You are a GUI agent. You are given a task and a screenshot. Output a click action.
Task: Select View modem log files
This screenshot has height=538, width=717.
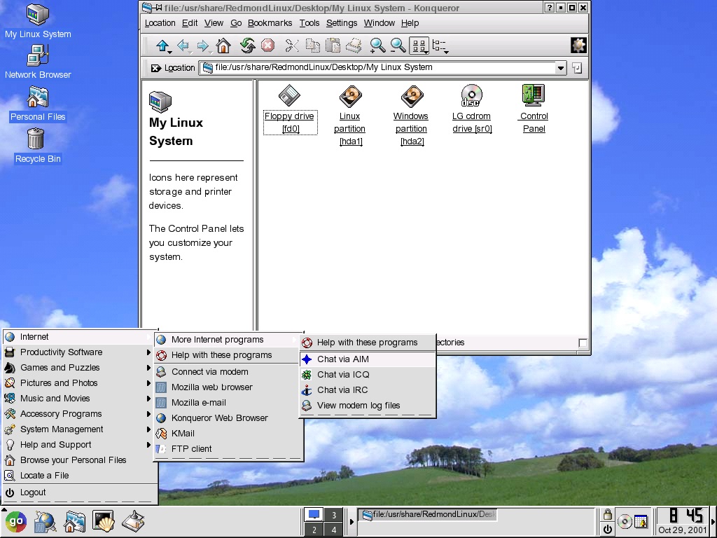click(367, 406)
